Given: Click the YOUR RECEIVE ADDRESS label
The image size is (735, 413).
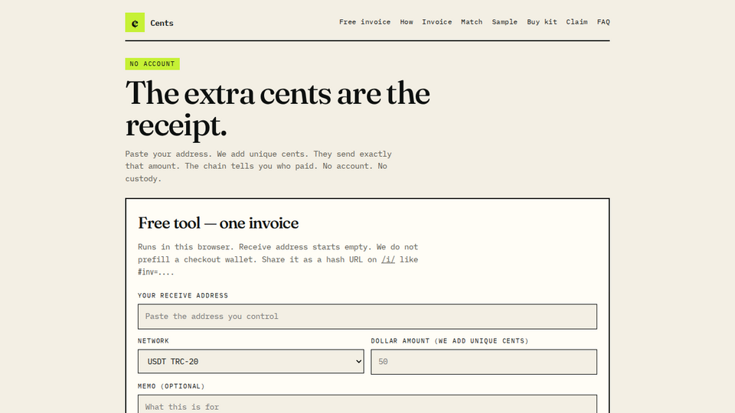Looking at the screenshot, I should tap(183, 295).
